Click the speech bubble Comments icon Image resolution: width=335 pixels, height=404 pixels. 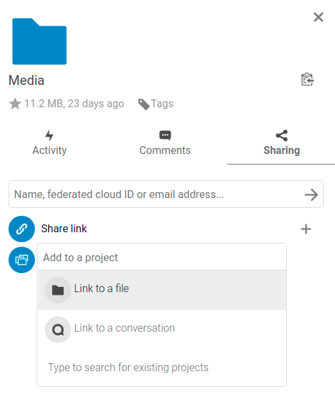point(165,136)
